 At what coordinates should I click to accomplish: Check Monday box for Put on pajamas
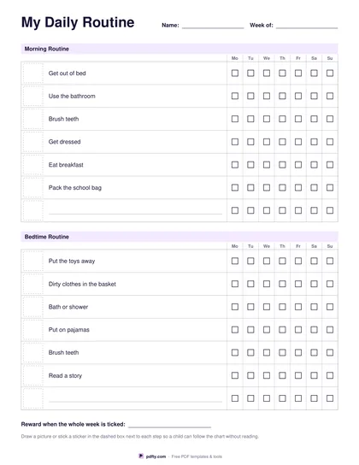tap(235, 329)
